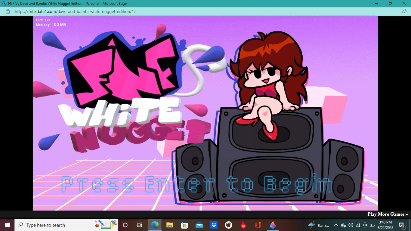Image resolution: width=411 pixels, height=231 pixels.
Task: Activate Read Aloud in the browser toolbar
Action: [x=404, y=11]
